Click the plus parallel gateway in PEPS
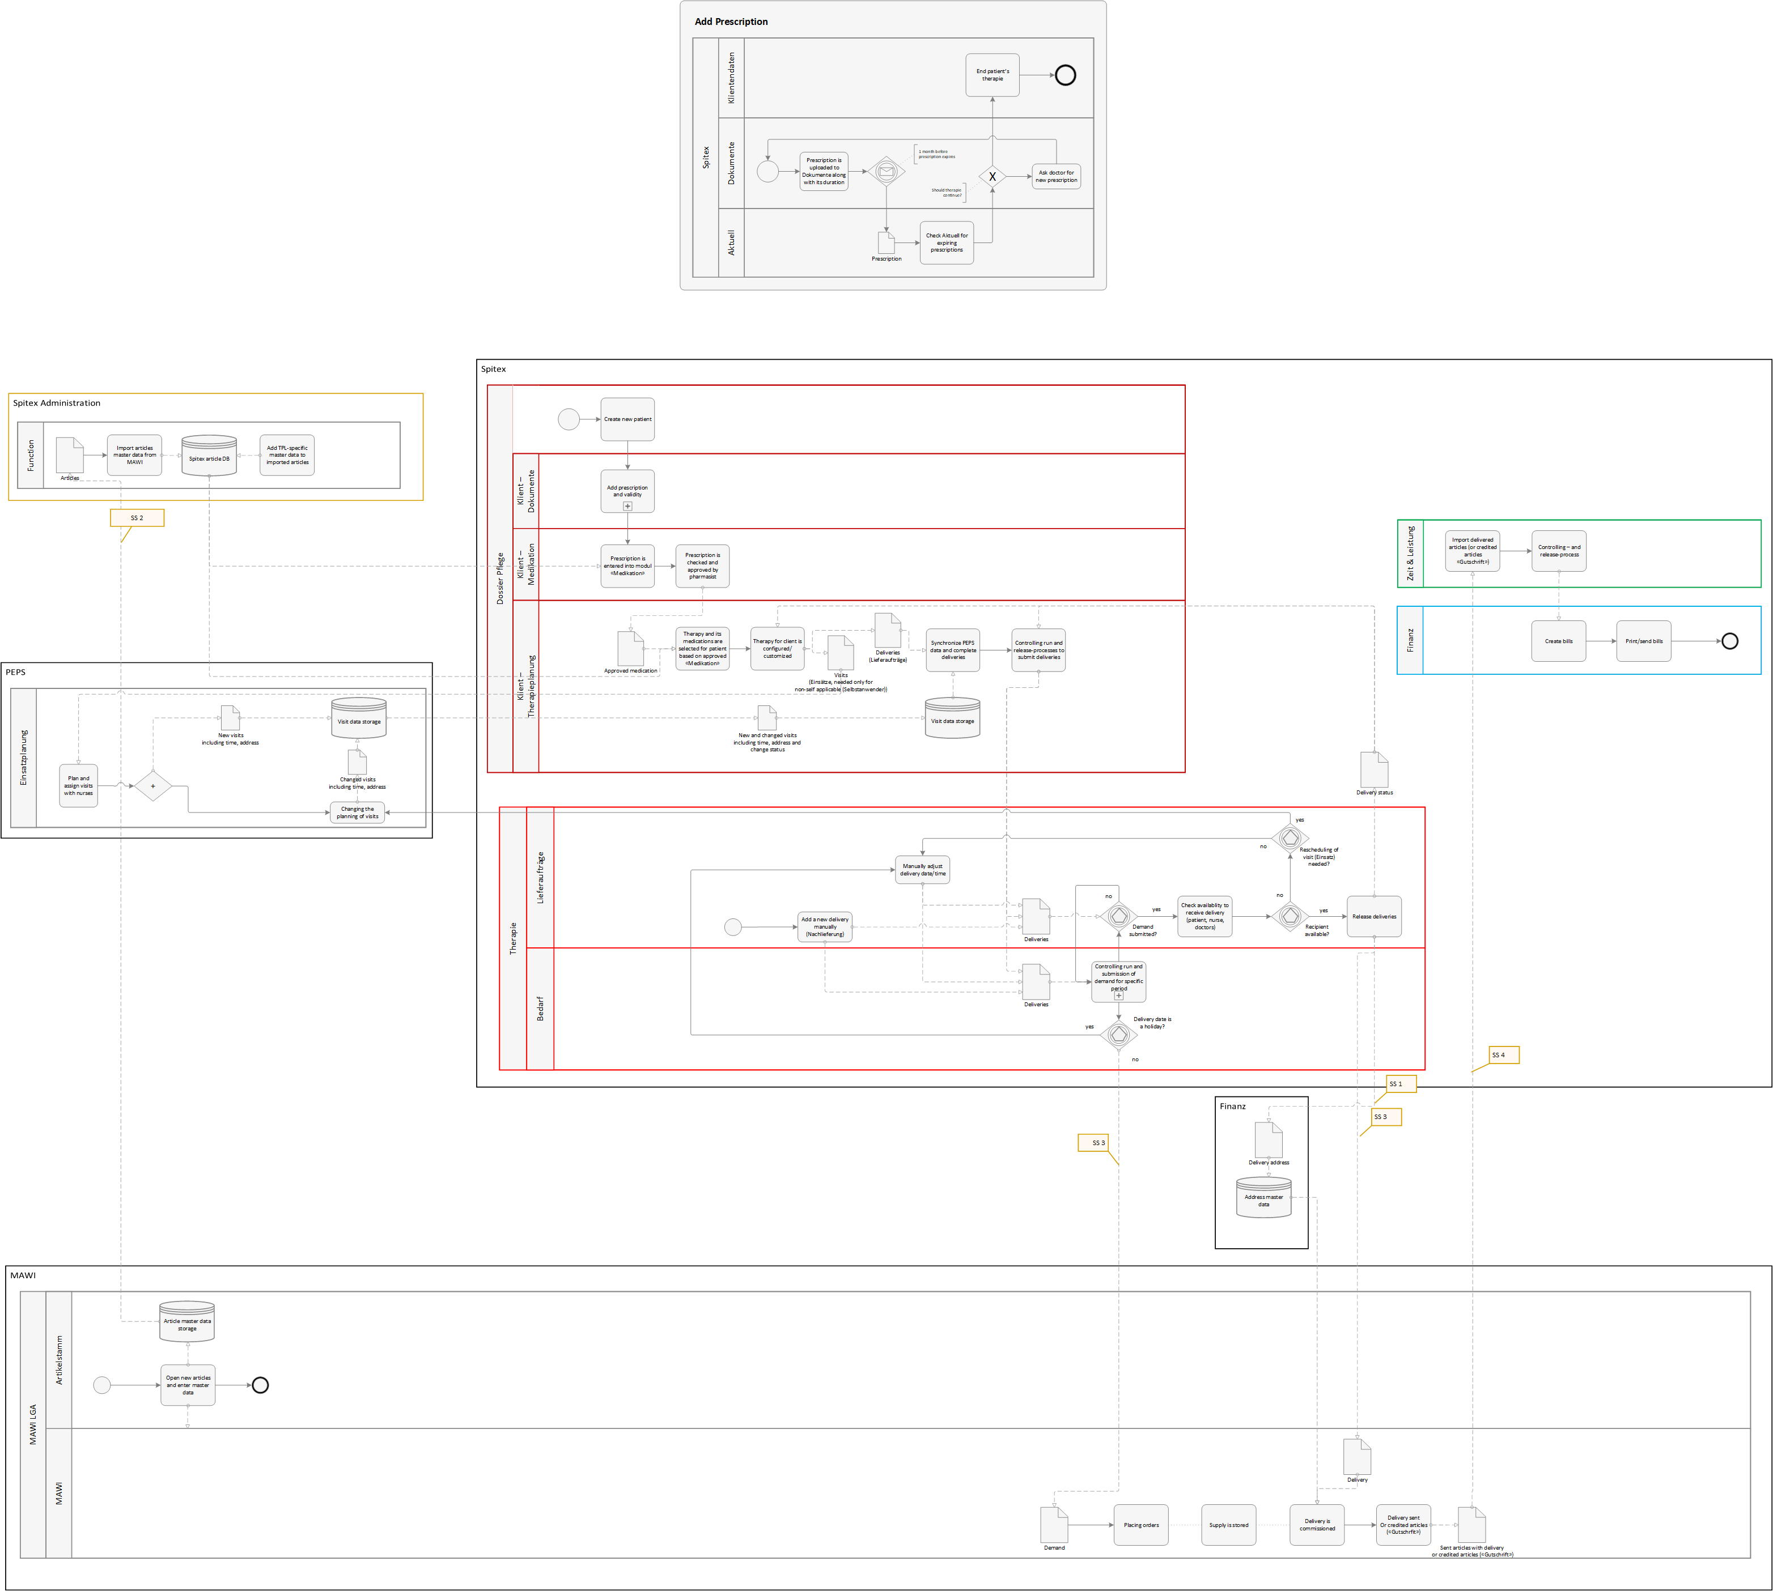The width and height of the screenshot is (1773, 1591). [153, 786]
